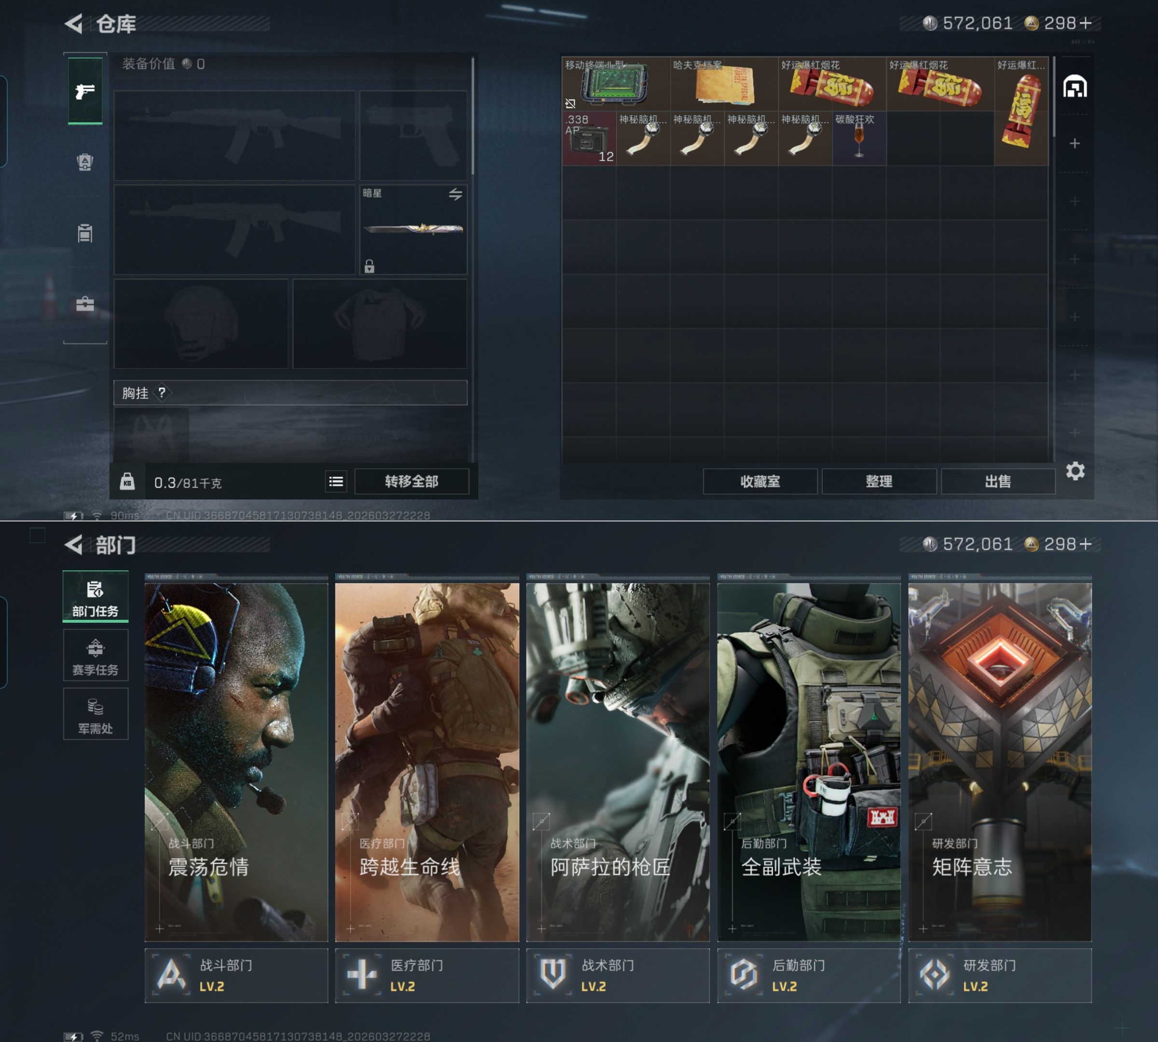Select the main stash container icon
Viewport: 1158px width, 1042px height.
tap(1075, 87)
